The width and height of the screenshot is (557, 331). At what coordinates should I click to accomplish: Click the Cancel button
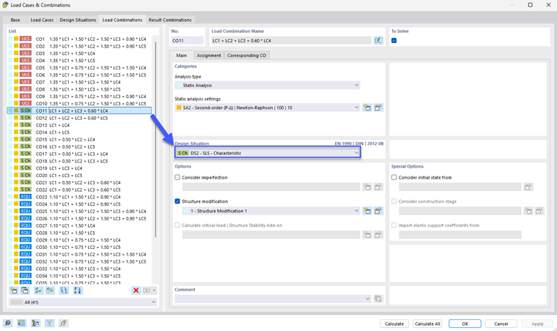(501, 324)
